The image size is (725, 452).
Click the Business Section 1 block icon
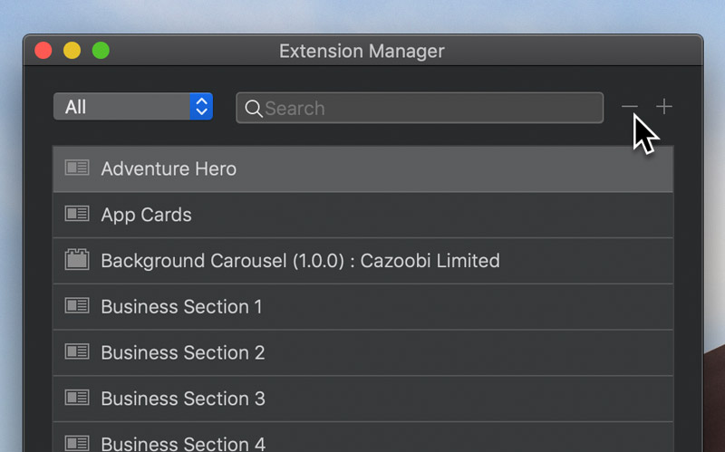pyautogui.click(x=77, y=306)
